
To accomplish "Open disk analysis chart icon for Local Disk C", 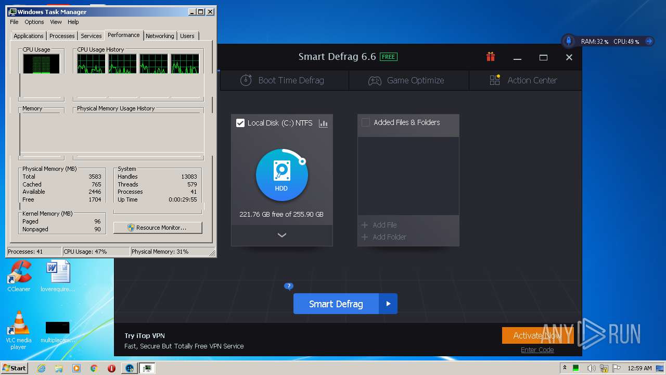I will 323,123.
